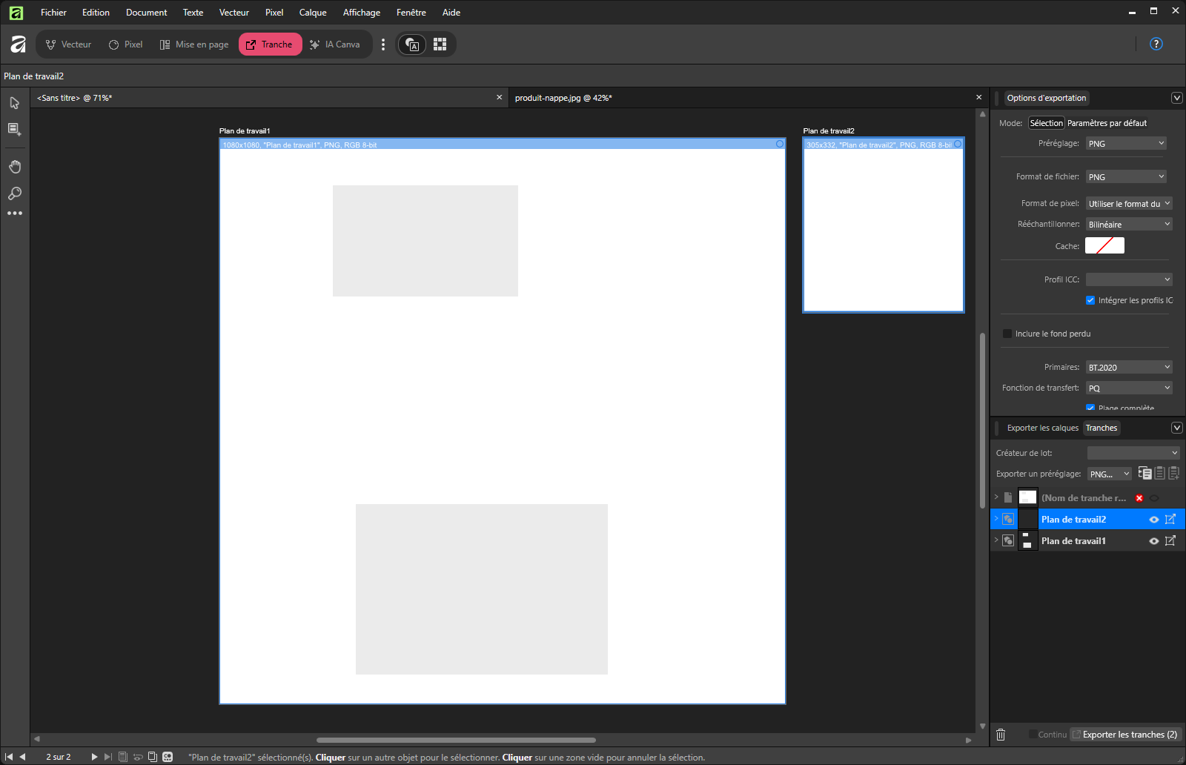Open the Affichage menu
This screenshot has height=765, width=1186.
point(362,13)
